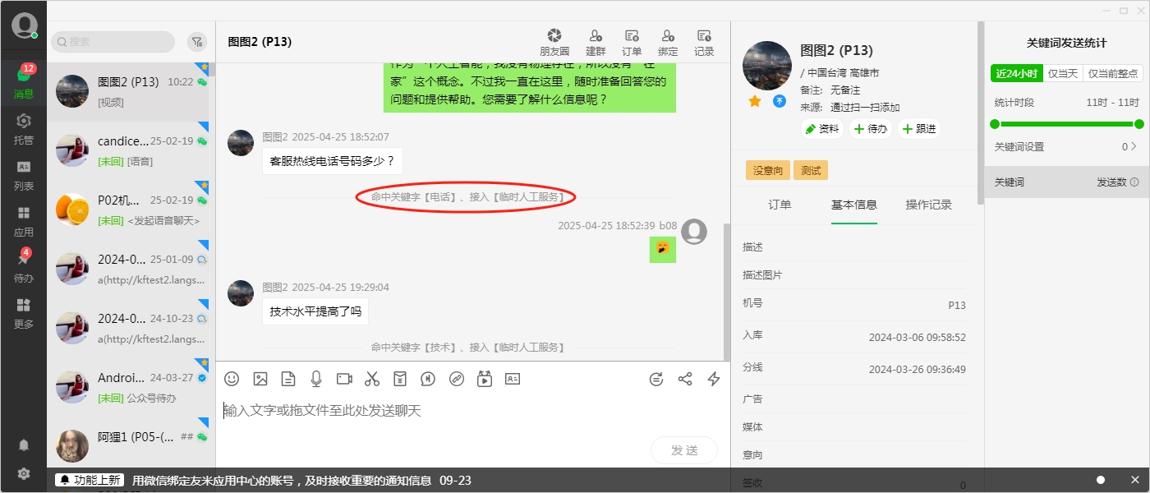Start voice input with microphone icon
The width and height of the screenshot is (1150, 493).
[316, 379]
